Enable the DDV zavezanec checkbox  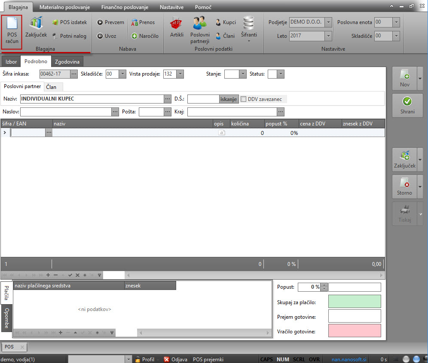[244, 99]
